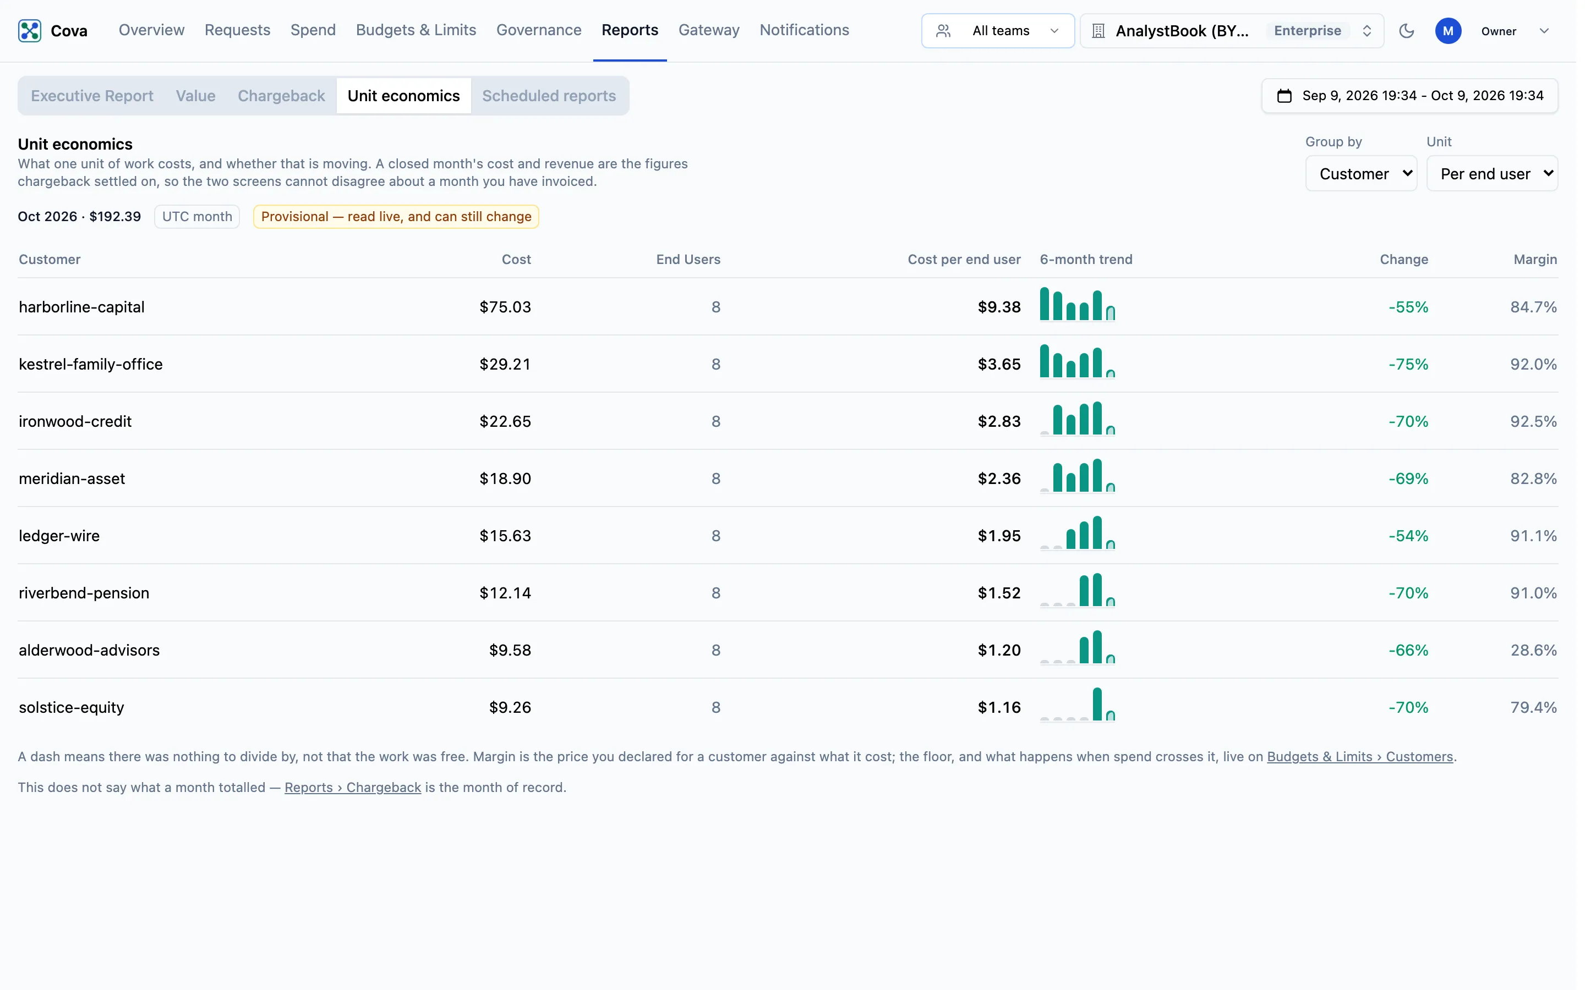The height and width of the screenshot is (990, 1585).
Task: Click riverbend-pension margin 91.0%
Action: (1533, 592)
